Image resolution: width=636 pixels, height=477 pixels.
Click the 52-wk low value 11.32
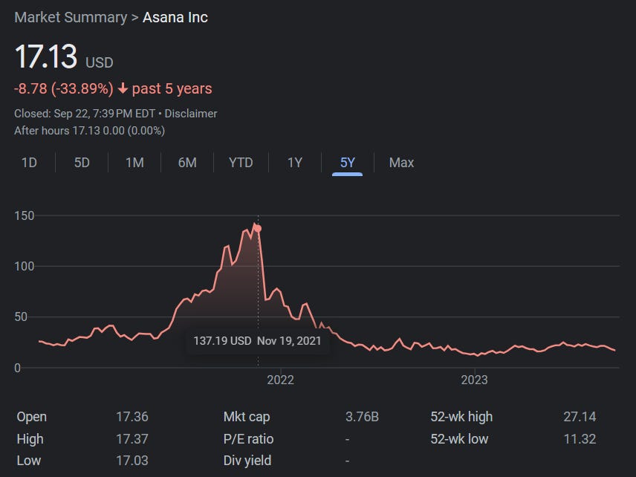[x=580, y=439]
